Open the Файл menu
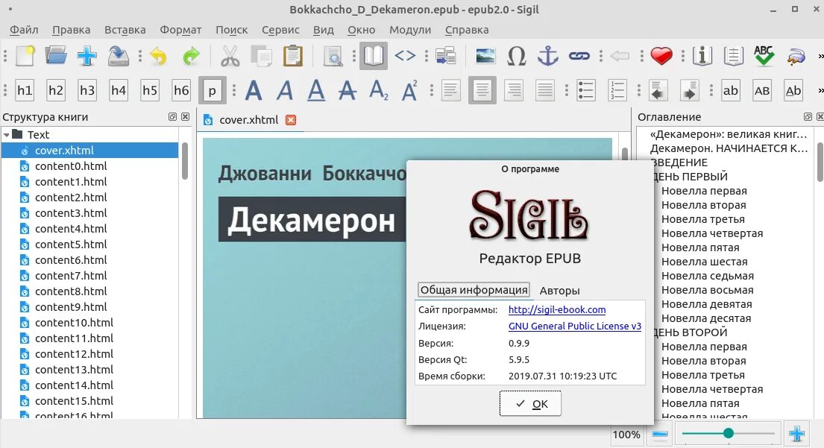This screenshot has width=824, height=448. tap(24, 30)
